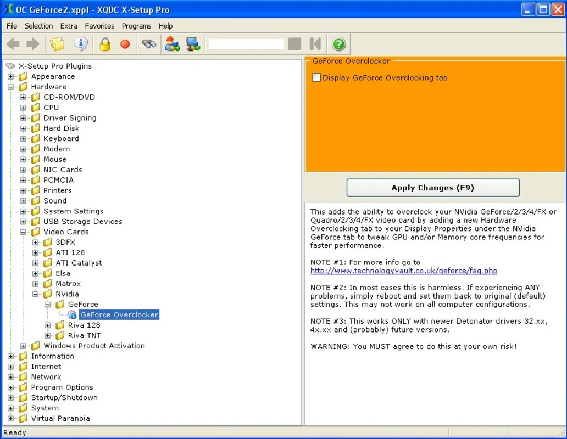Select the Riva 128 tree item
Viewport: 567px width, 439px height.
[84, 325]
